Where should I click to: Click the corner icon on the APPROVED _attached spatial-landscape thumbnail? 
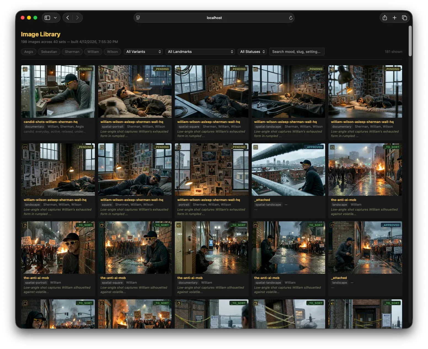point(256,147)
